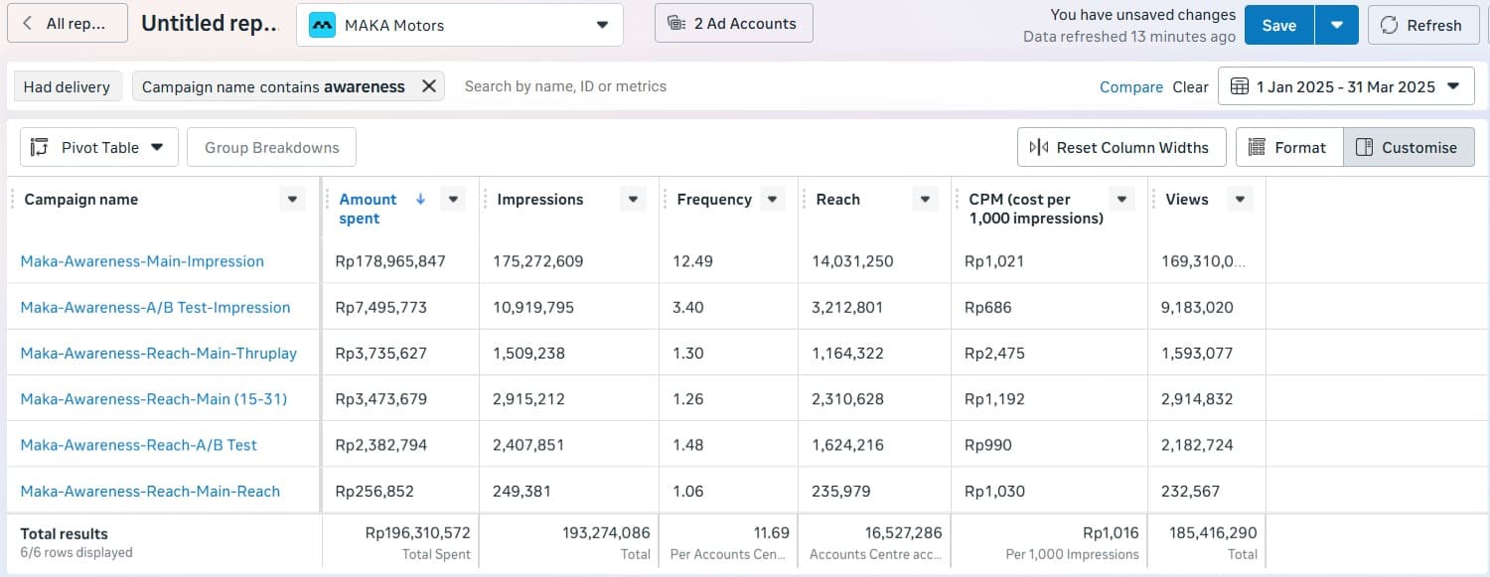Image resolution: width=1490 pixels, height=577 pixels.
Task: Select amount spent cell Rp256,852
Action: point(374,491)
